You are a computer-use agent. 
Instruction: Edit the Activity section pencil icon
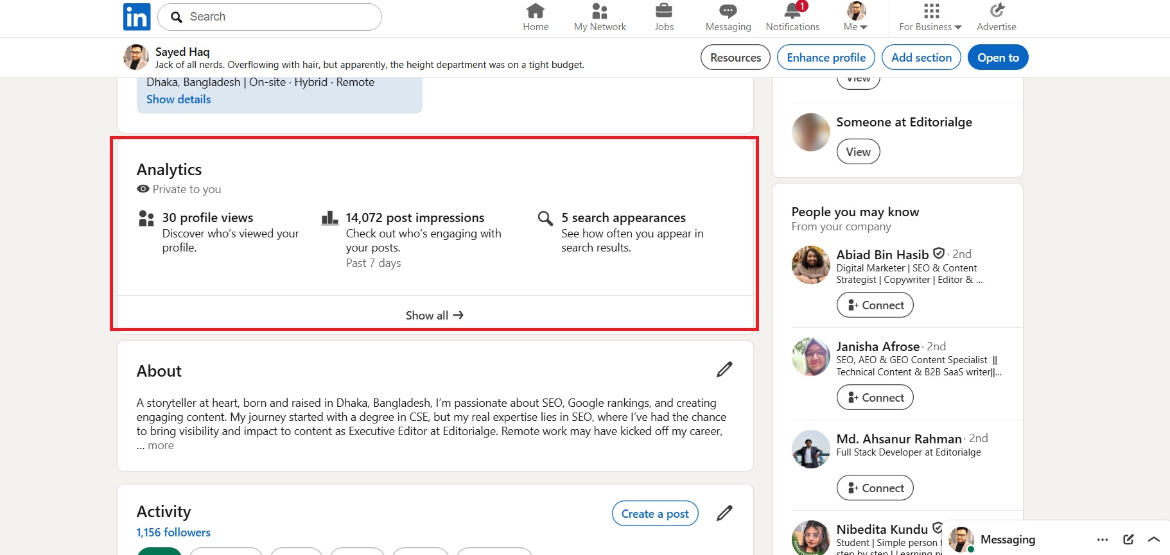click(x=724, y=513)
